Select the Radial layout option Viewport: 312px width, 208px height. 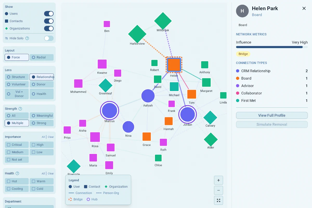click(42, 57)
